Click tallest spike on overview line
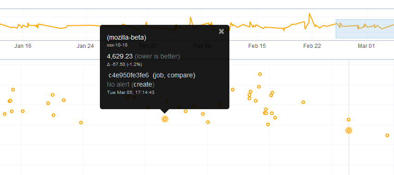Screen dimensions: 394x175 pyautogui.click(x=309, y=14)
